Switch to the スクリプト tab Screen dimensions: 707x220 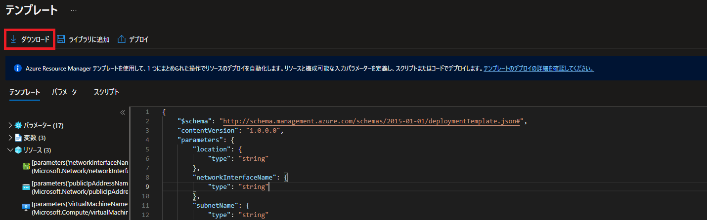[106, 92]
